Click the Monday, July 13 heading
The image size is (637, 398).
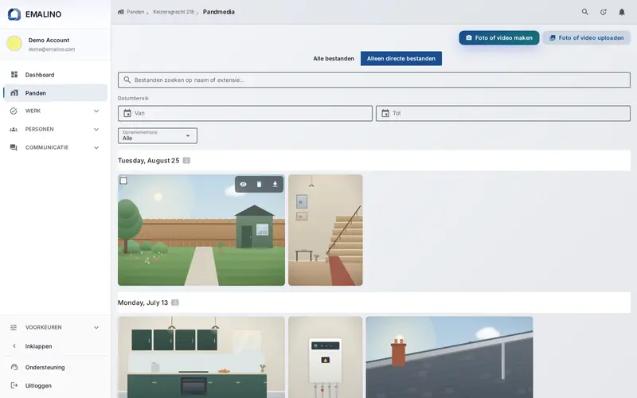click(x=143, y=302)
